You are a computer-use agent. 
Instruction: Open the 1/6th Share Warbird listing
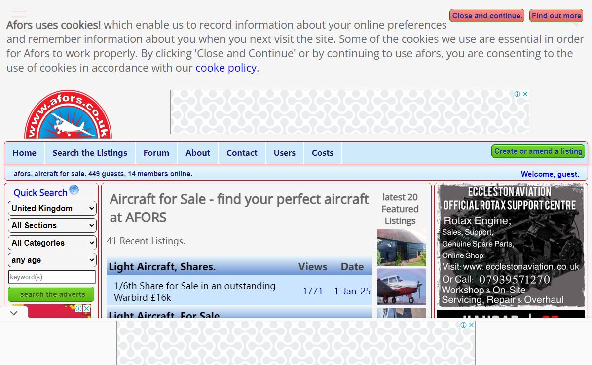(x=195, y=292)
